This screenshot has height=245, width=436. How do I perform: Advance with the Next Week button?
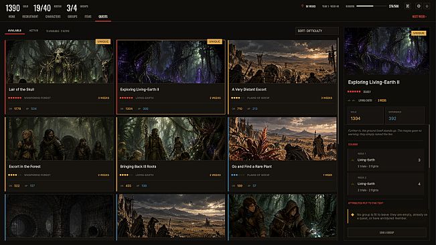click(x=419, y=17)
